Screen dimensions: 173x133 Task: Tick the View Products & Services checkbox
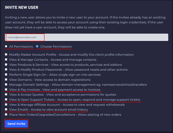coord(6,65)
